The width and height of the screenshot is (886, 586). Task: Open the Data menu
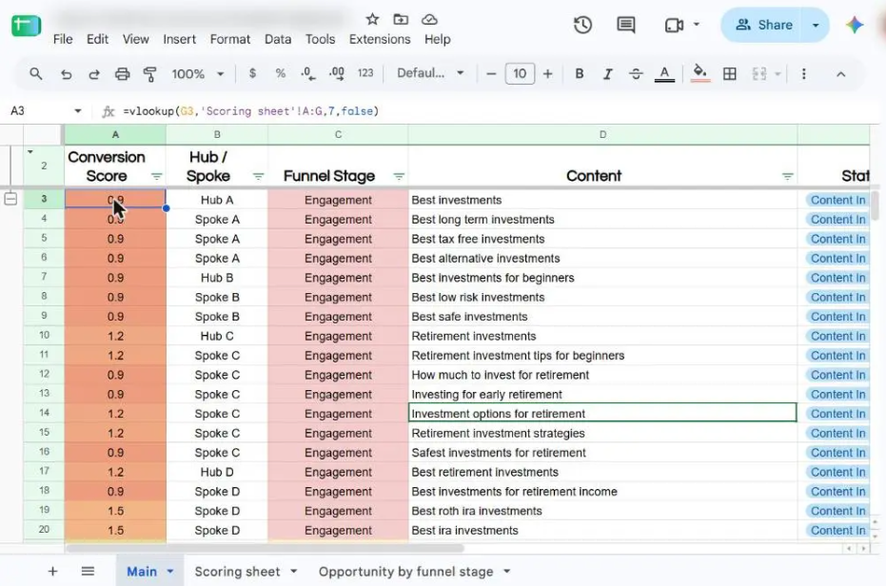[278, 39]
